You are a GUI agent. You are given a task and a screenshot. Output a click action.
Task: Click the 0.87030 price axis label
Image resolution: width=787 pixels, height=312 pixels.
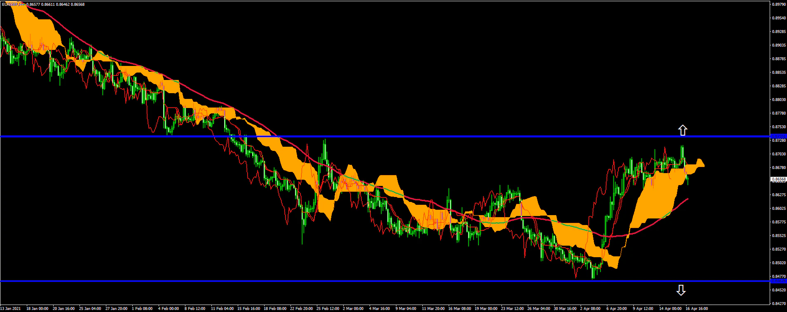tap(778, 154)
